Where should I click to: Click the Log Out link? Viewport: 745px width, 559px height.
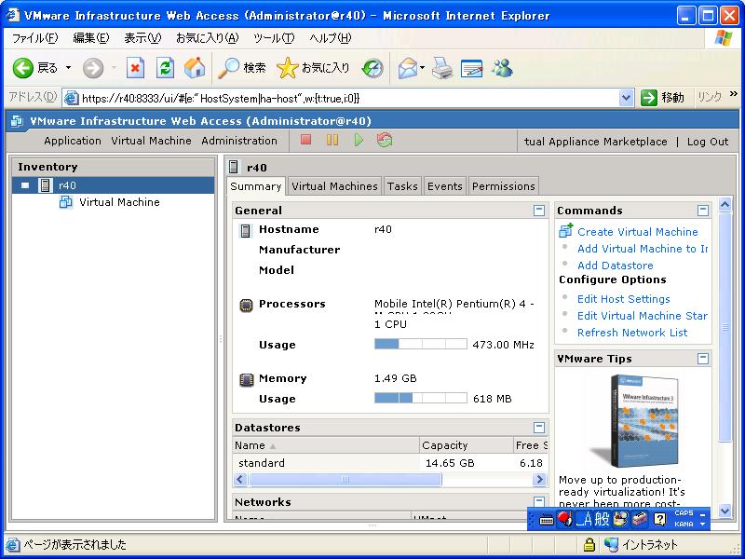708,142
